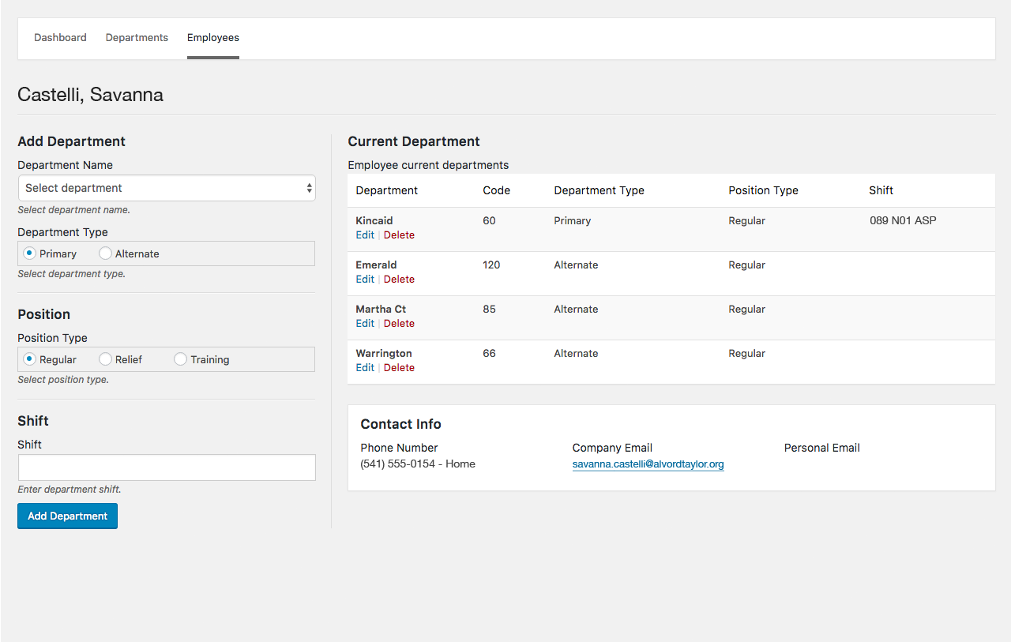Edit the Martha Ct department
The width and height of the screenshot is (1011, 642).
365,324
